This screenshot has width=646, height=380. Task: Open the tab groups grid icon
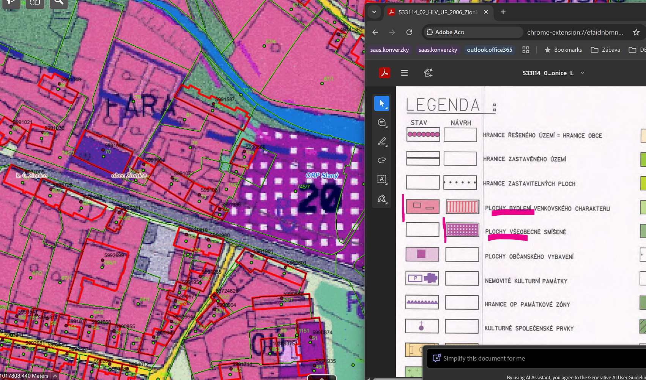(526, 50)
